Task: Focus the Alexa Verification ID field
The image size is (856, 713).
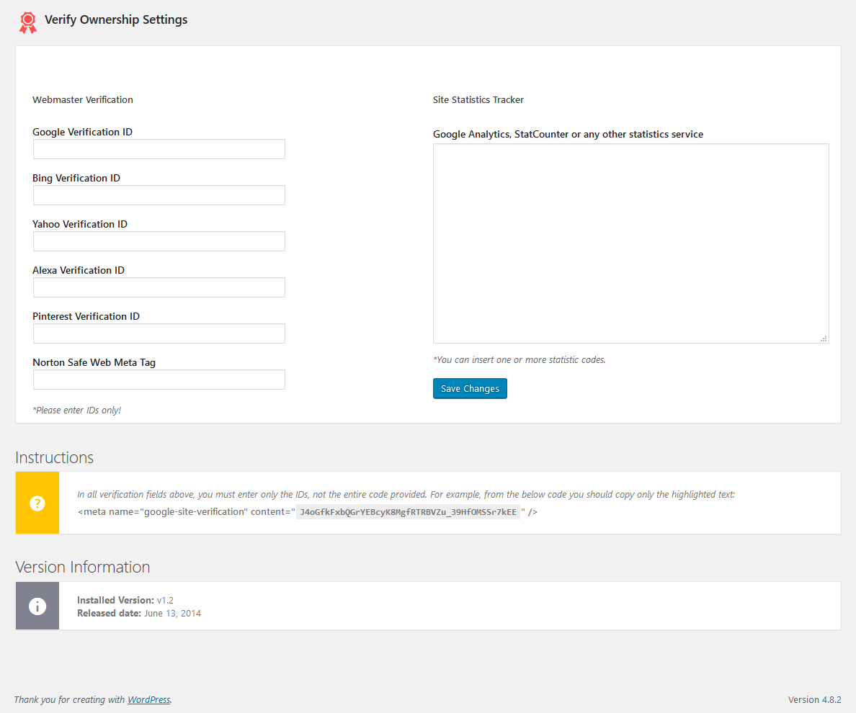Action: (x=159, y=287)
